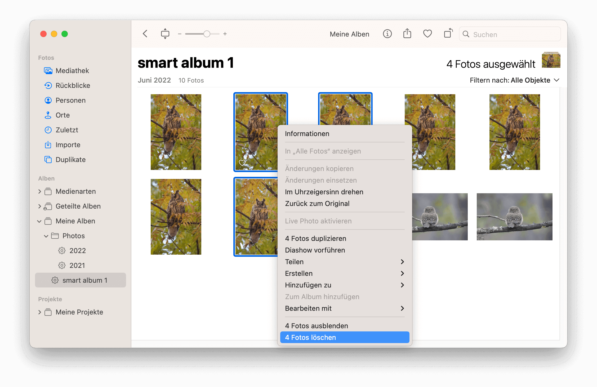Select the rightmost gray owlet photo
Image resolution: width=597 pixels, height=387 pixels.
[x=515, y=217]
